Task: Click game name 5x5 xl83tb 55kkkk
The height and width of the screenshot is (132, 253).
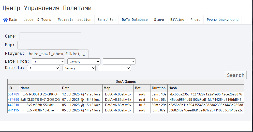Action: pyautogui.click(x=40, y=105)
